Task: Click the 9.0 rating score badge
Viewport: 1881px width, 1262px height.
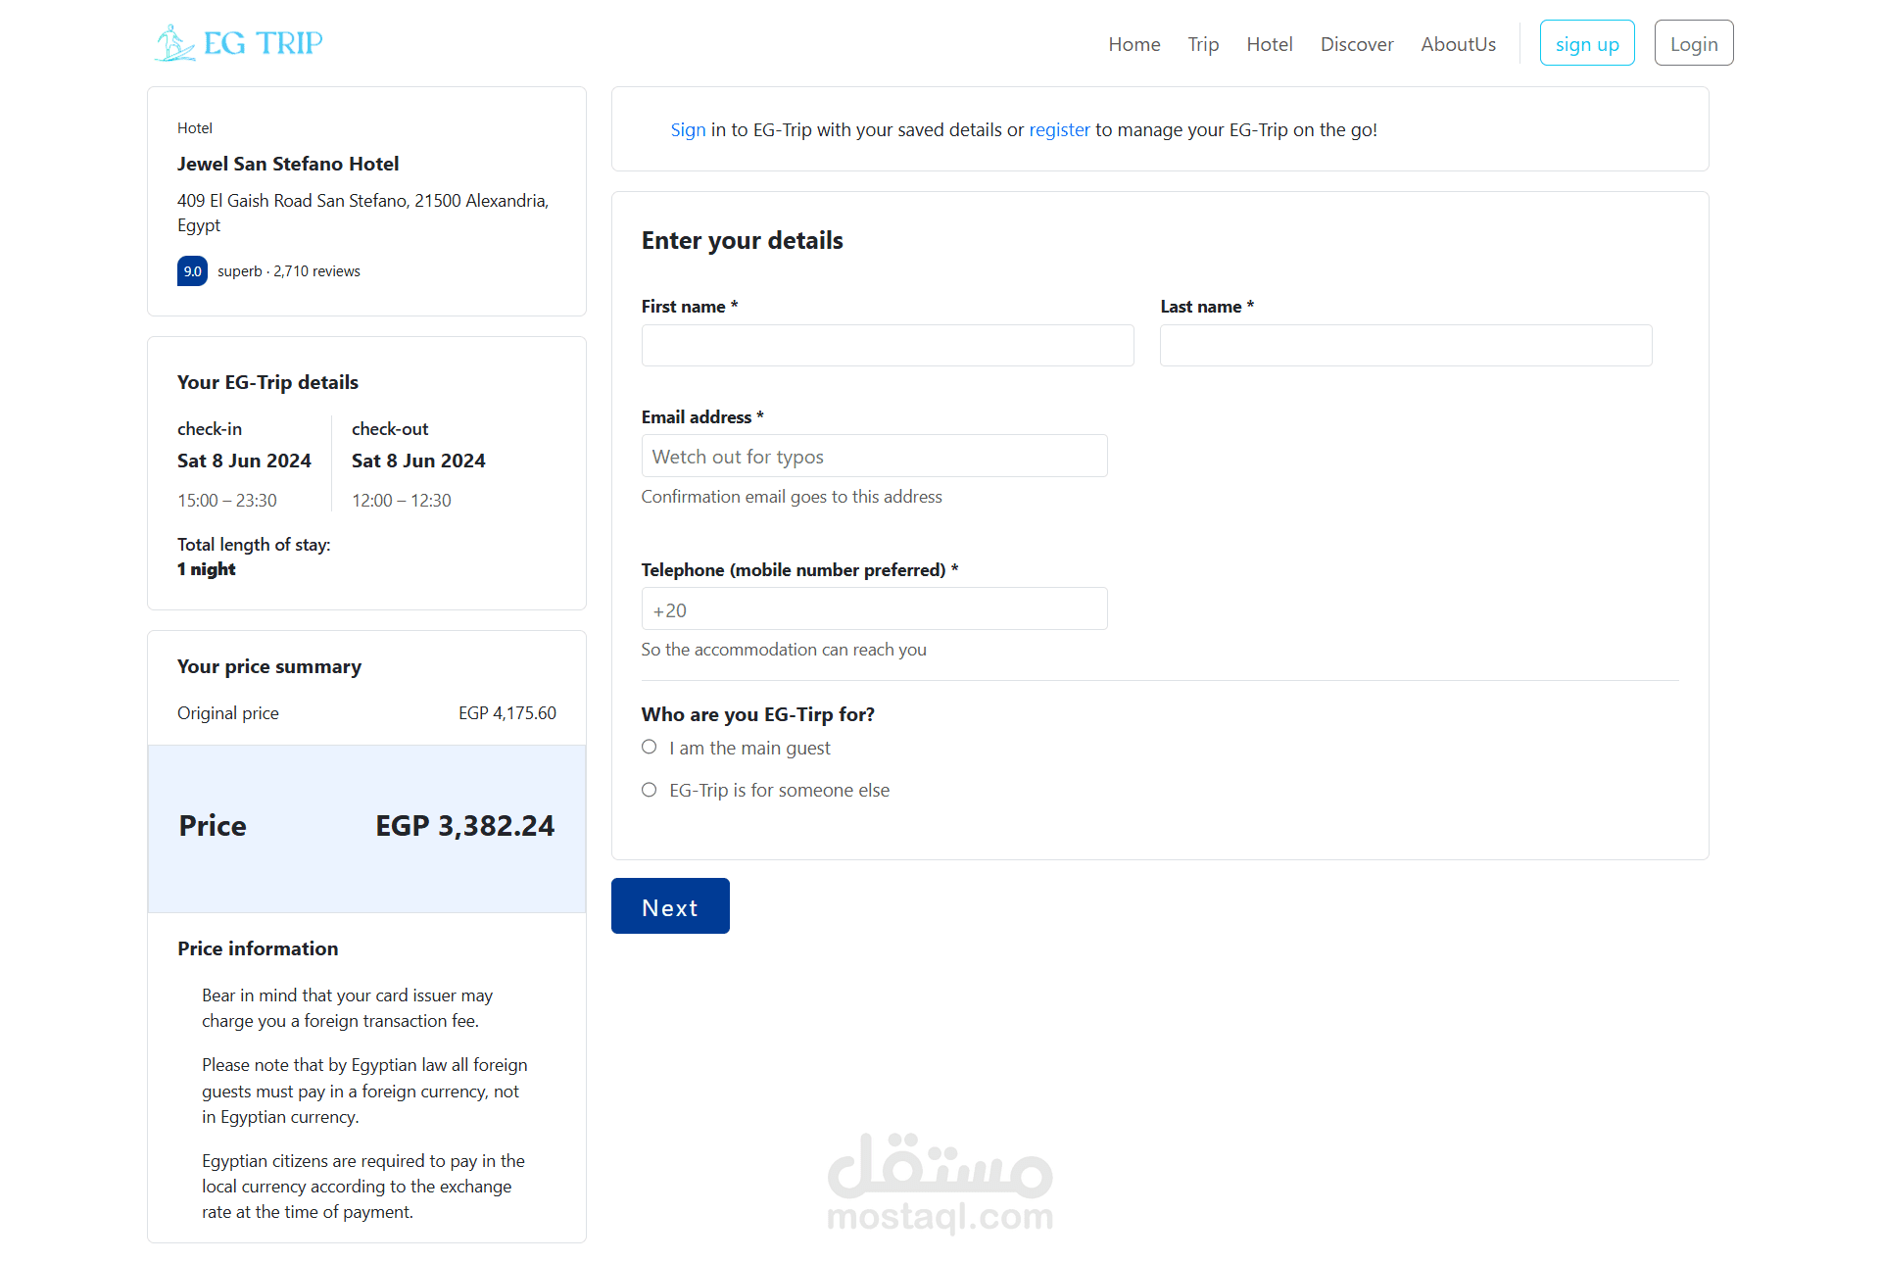Action: [192, 271]
